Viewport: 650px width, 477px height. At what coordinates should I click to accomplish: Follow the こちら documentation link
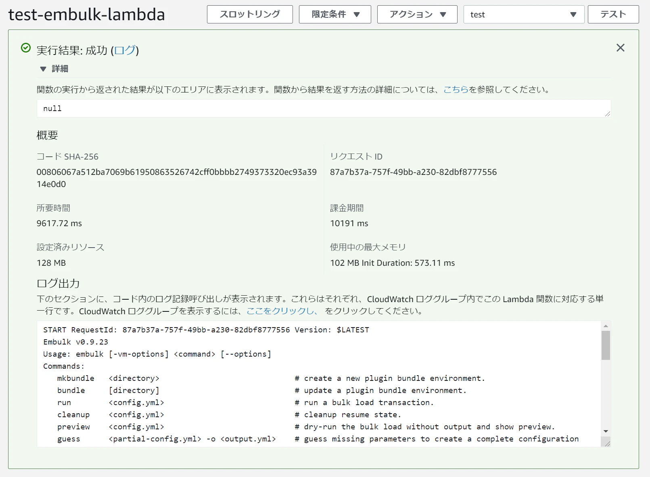point(456,89)
